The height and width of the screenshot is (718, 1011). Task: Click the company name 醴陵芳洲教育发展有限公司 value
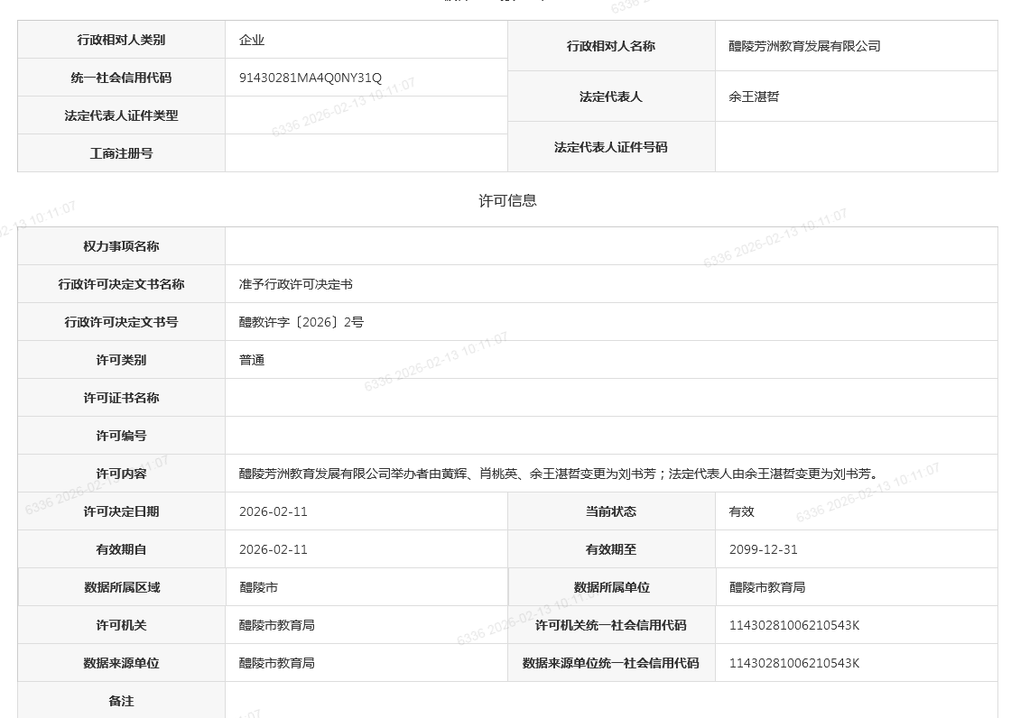coord(804,46)
